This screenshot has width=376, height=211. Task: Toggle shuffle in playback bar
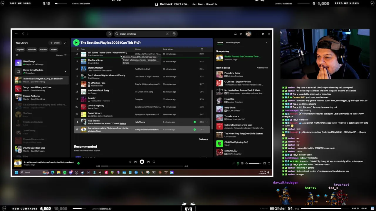pyautogui.click(x=130, y=162)
